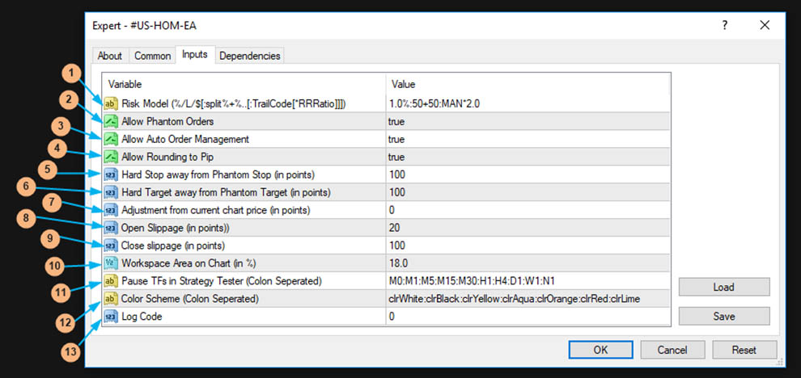
Task: Select the Common tab
Action: [x=152, y=56]
